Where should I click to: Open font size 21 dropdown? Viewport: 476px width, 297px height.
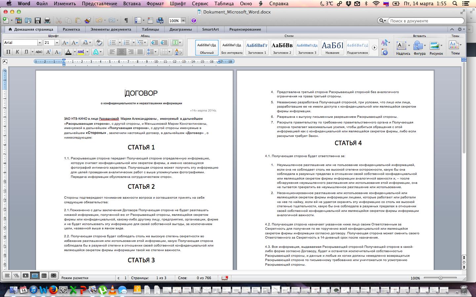pyautogui.click(x=57, y=43)
